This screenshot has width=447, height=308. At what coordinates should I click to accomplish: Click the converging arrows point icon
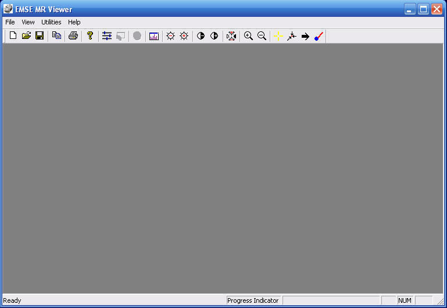[292, 36]
